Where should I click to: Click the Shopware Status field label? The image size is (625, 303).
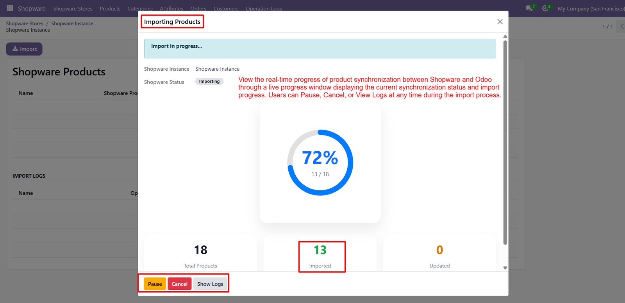pyautogui.click(x=164, y=82)
